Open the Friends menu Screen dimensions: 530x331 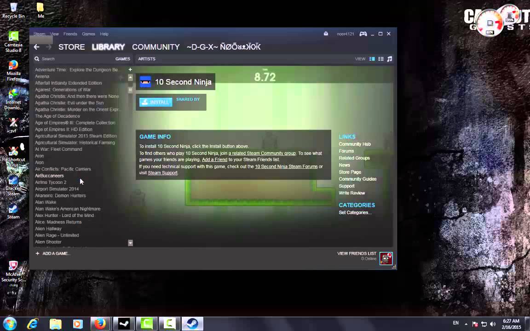(70, 34)
